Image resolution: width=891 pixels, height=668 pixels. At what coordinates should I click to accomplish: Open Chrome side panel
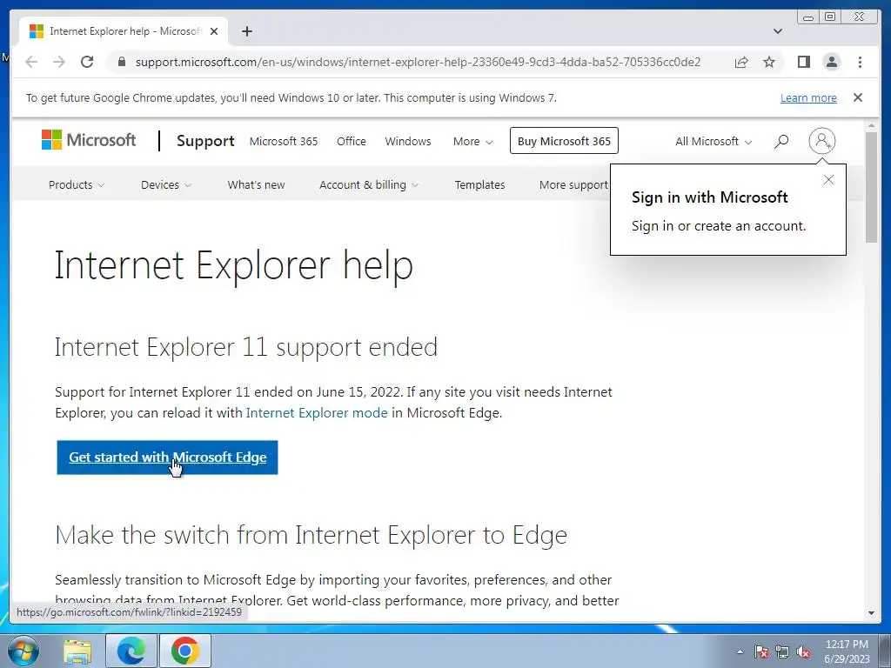803,62
